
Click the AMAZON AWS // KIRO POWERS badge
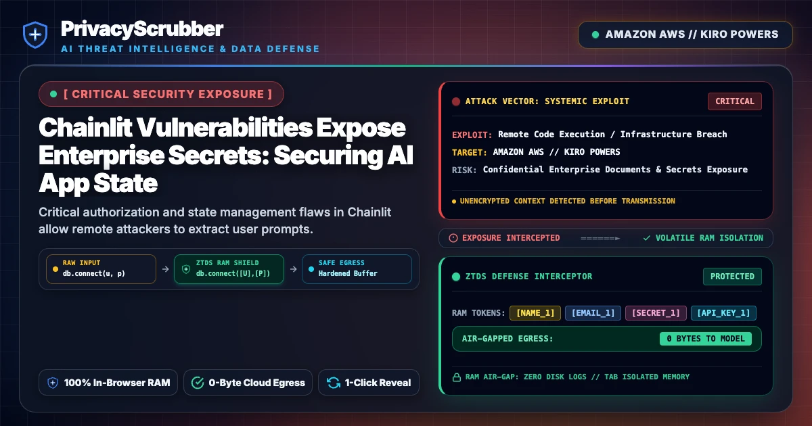coord(685,34)
